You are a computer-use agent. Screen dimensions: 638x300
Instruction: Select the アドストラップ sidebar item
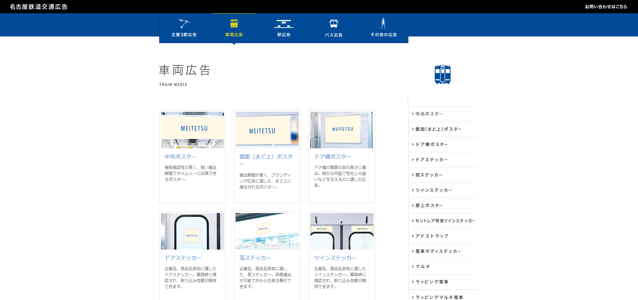432,236
